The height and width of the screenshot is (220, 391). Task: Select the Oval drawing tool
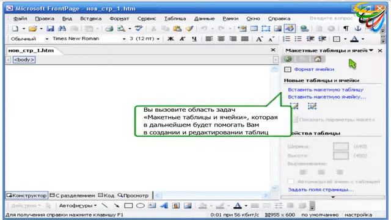click(141, 205)
